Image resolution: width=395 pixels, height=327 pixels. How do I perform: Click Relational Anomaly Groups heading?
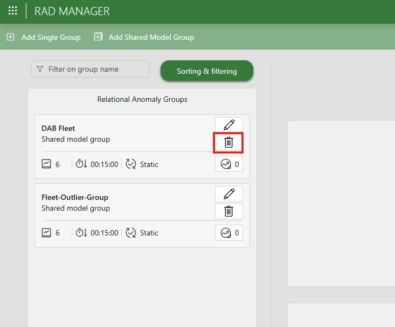click(142, 100)
